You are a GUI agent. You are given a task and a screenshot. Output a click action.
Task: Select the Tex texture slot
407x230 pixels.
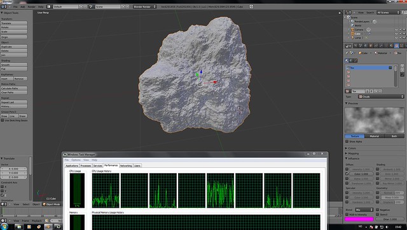coord(369,68)
